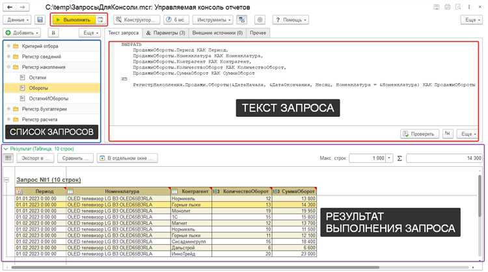Click the Остатки query document icon
Image resolution: width=488 pixels, height=272 pixels.
(22, 77)
